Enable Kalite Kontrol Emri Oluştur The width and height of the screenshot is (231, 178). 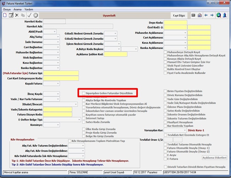coord(165,69)
